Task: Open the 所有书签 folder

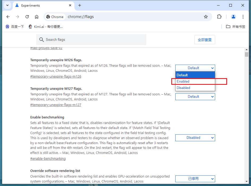Action: [x=236, y=27]
